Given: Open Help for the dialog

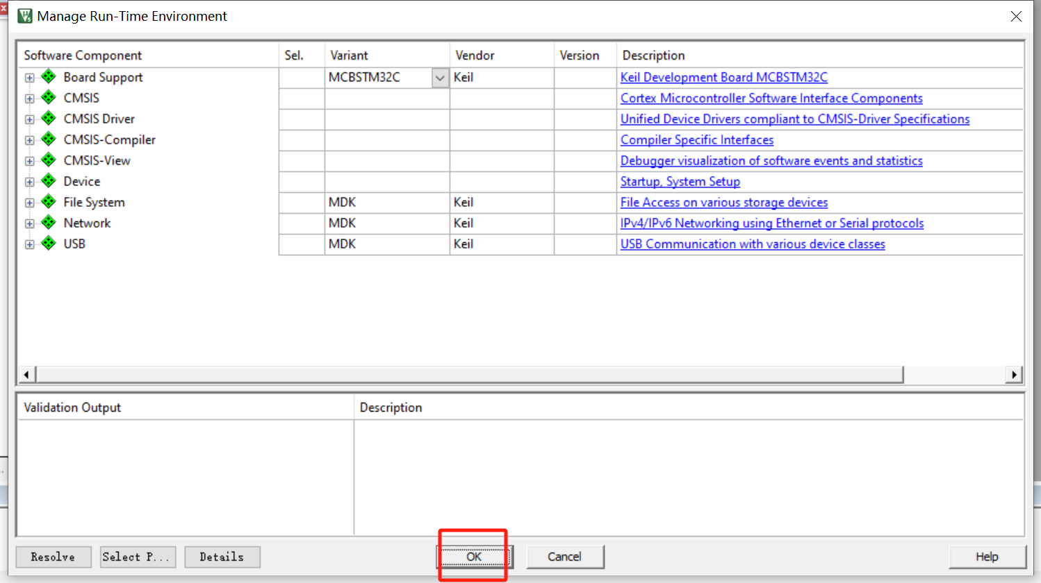Looking at the screenshot, I should pos(987,557).
